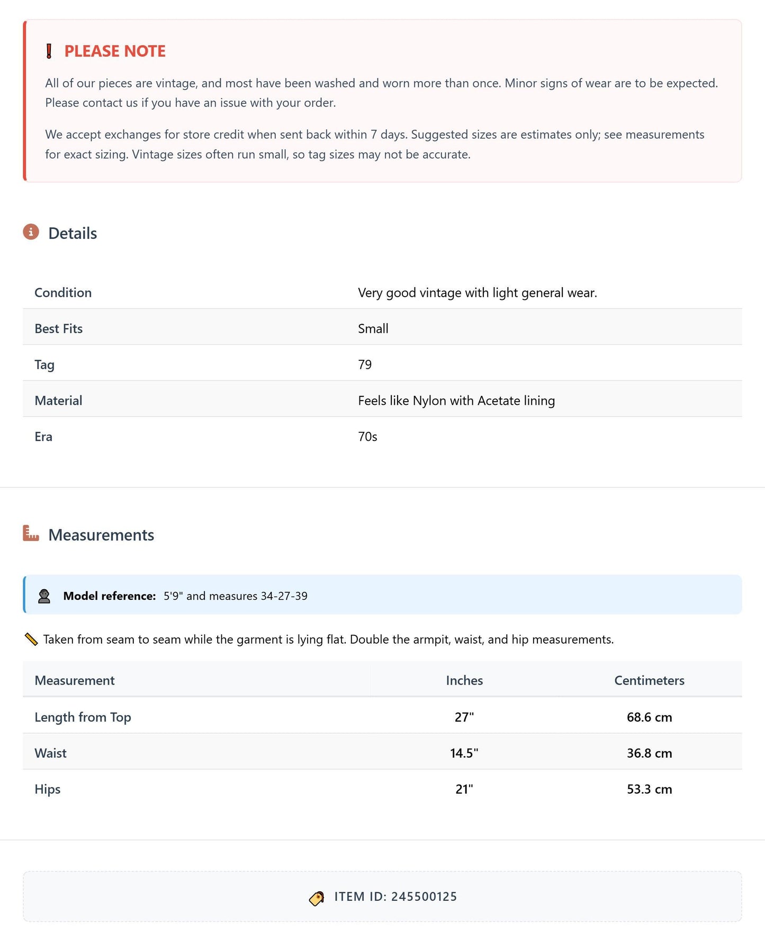The width and height of the screenshot is (765, 941).
Task: Click the item ID price tag icon
Action: [317, 898]
